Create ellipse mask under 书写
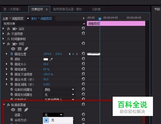The width and height of the screenshot is (161, 124). click(x=13, y=49)
